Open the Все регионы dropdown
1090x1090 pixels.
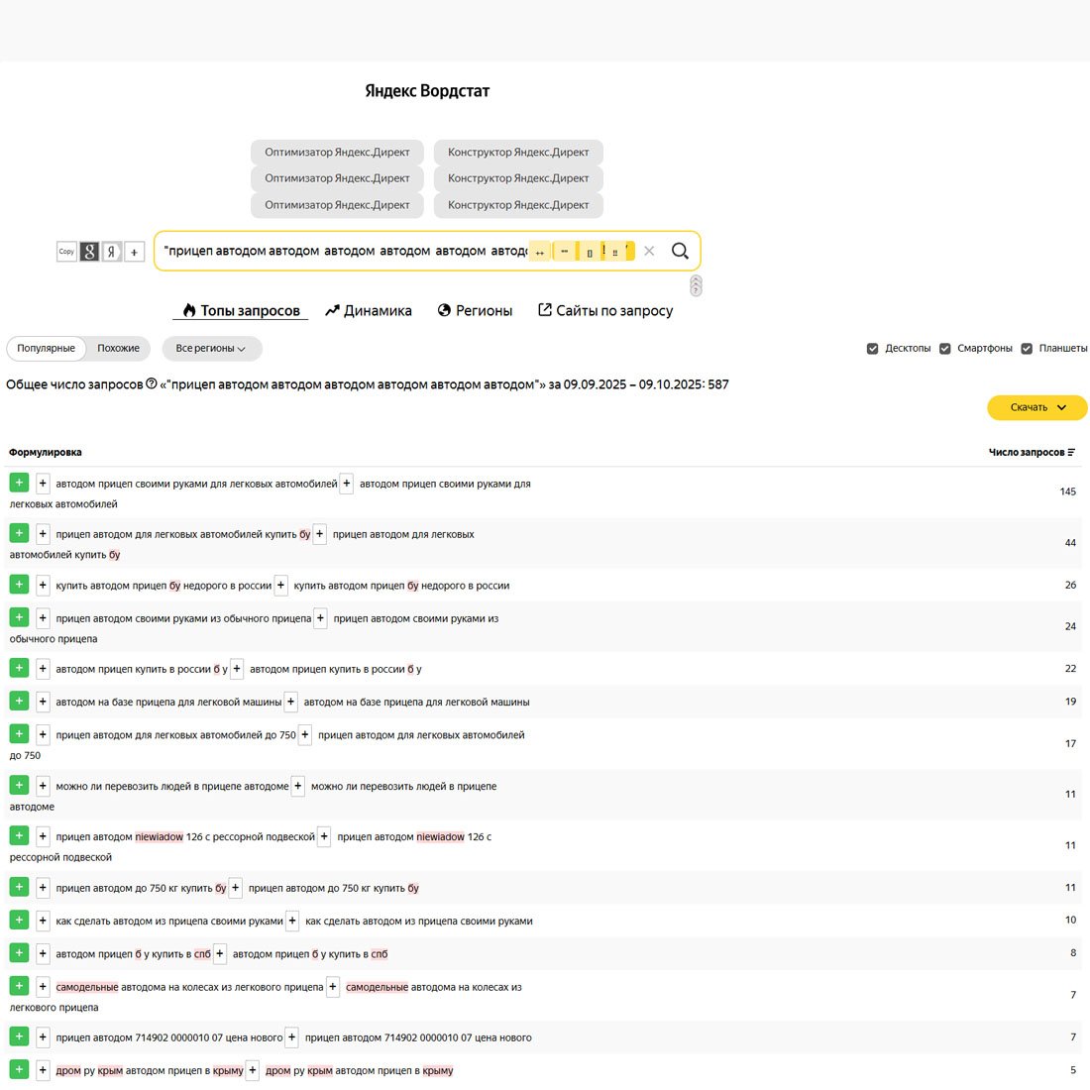click(x=211, y=349)
